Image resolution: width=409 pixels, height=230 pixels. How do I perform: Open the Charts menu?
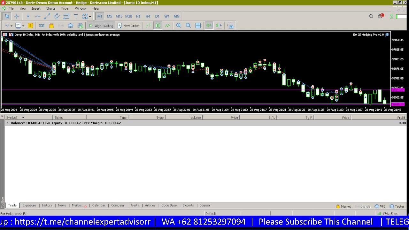(x=50, y=8)
